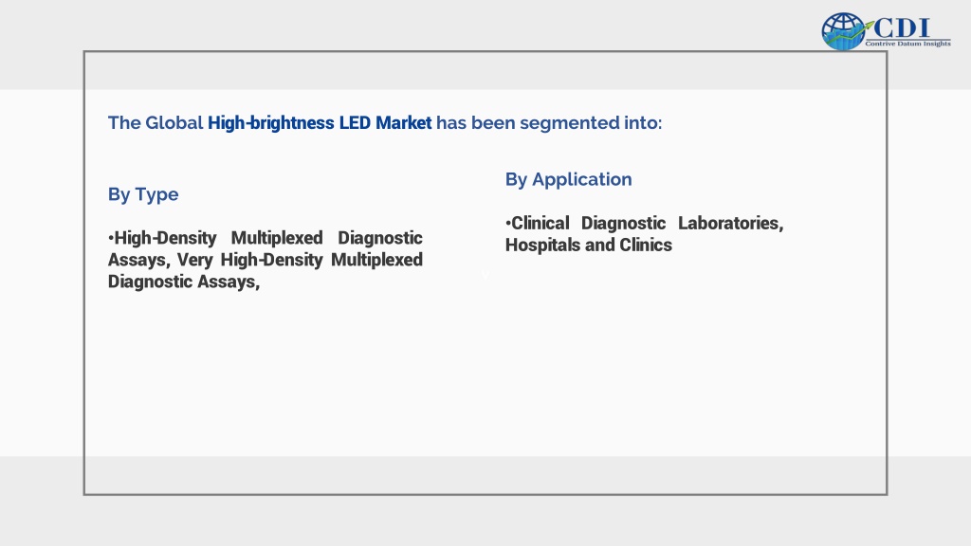Click "The Global" at title start
The height and width of the screenshot is (546, 971).
click(156, 122)
